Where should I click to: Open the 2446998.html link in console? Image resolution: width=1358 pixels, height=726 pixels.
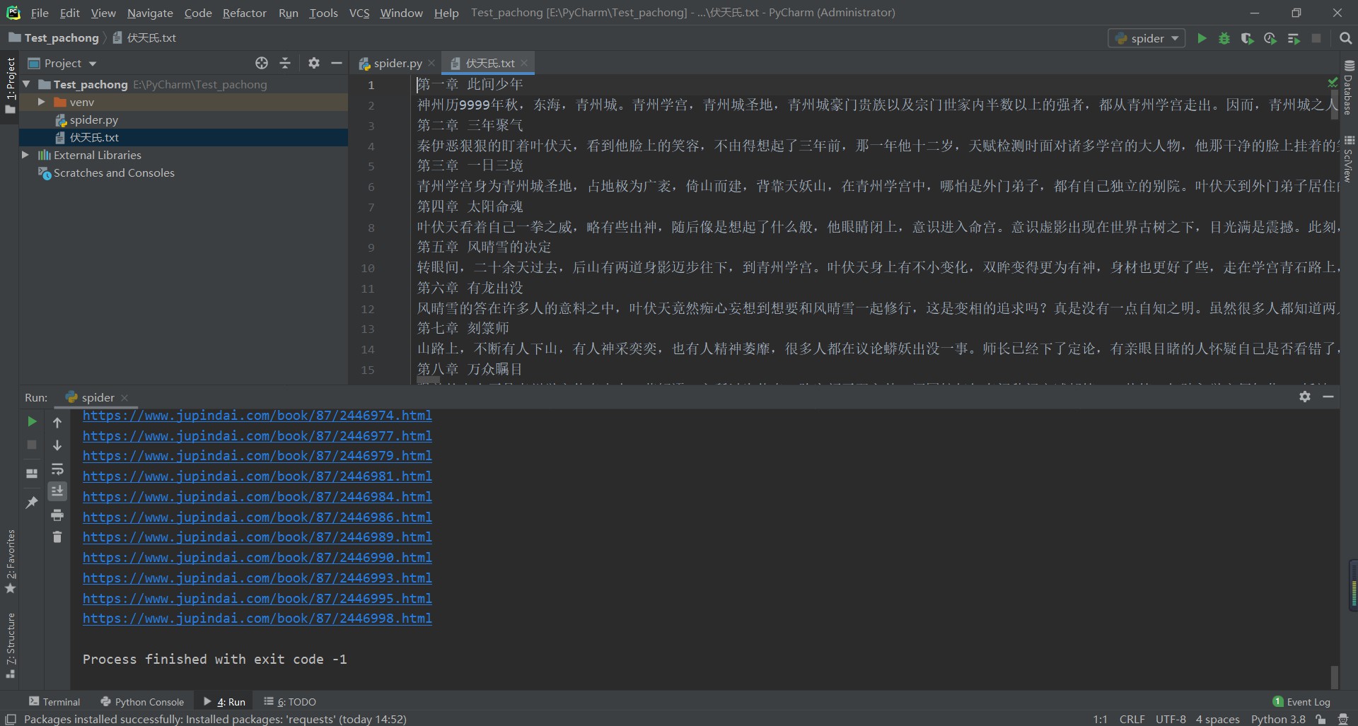257,619
